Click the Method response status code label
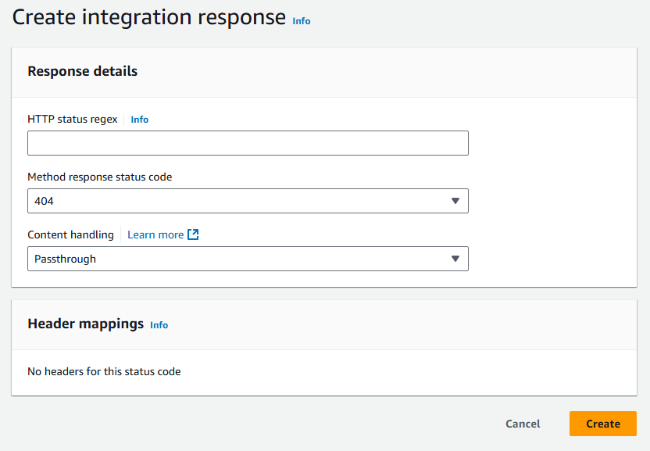 click(99, 177)
